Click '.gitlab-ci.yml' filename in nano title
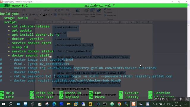Image resolution: width=190 pixels, height=107 pixels. tap(97, 5)
